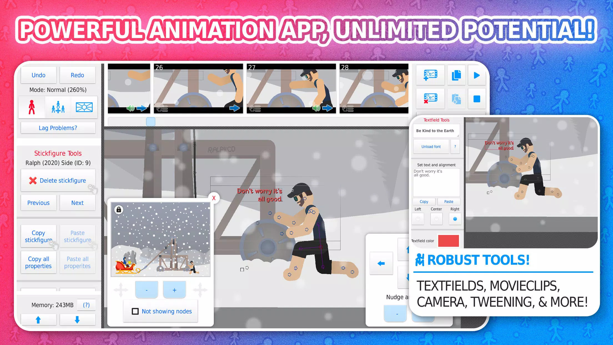Click the Redo button
This screenshot has width=613, height=345.
tap(77, 75)
